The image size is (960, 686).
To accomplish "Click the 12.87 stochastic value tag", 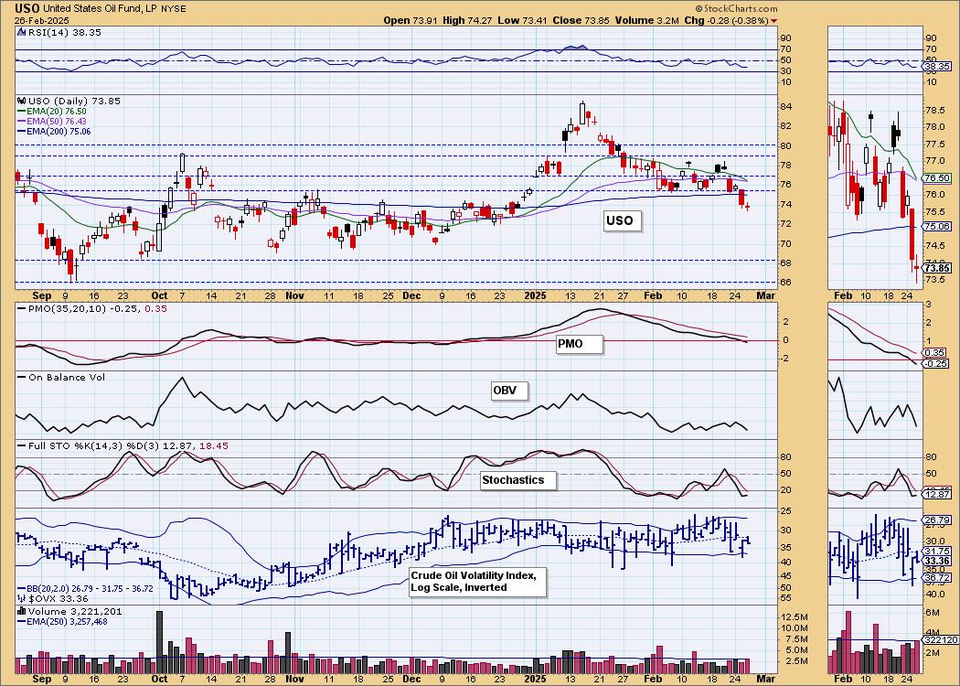I will [x=937, y=494].
